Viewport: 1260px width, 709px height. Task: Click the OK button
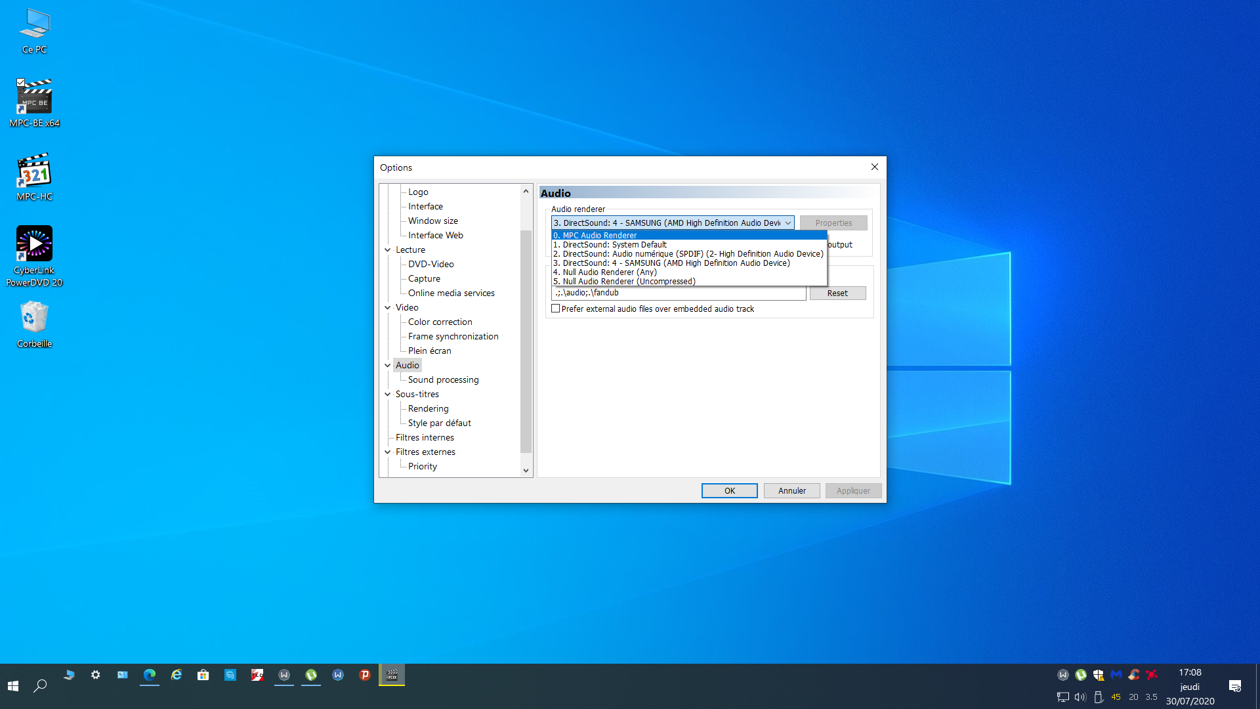click(x=730, y=491)
